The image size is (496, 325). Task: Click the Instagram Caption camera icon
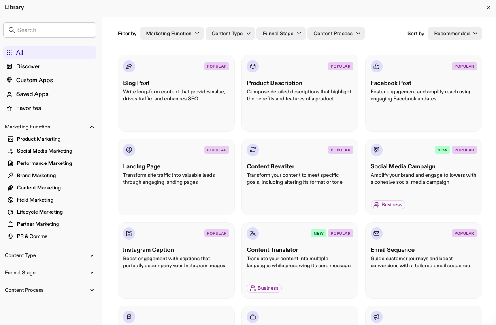[x=129, y=233]
